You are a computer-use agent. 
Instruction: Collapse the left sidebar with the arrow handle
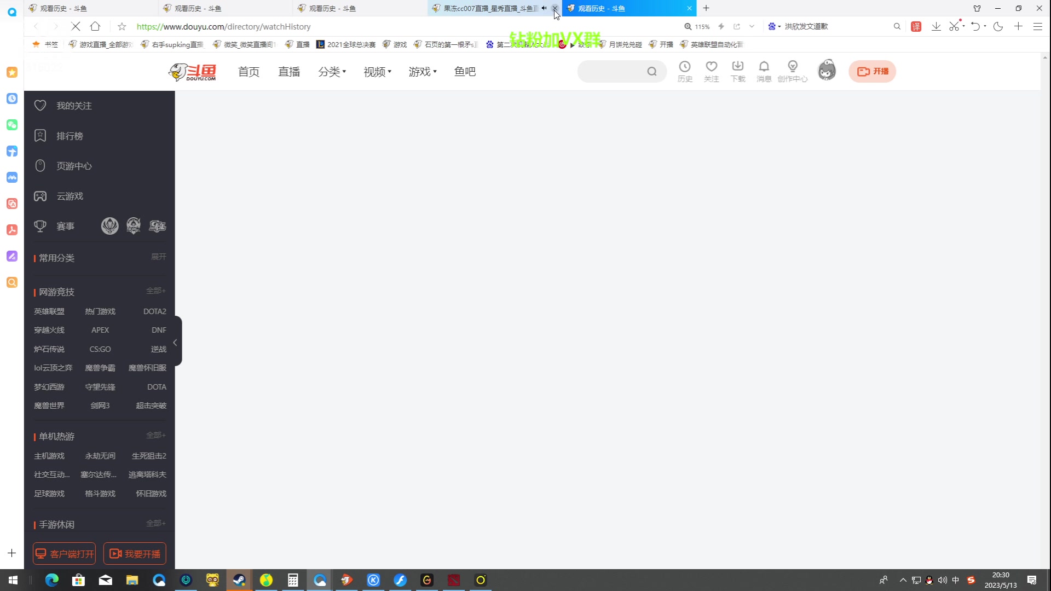coord(177,343)
